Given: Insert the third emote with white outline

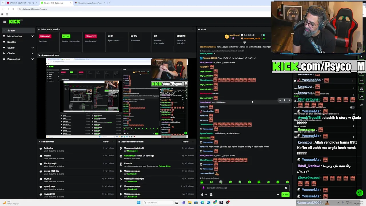Looking at the screenshot, I should point(221,182).
